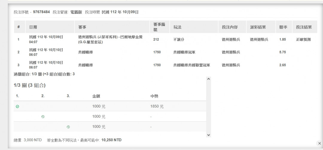323x150 pixels.
Task: Click the bet serial number 97678484
Action: (x=41, y=12)
